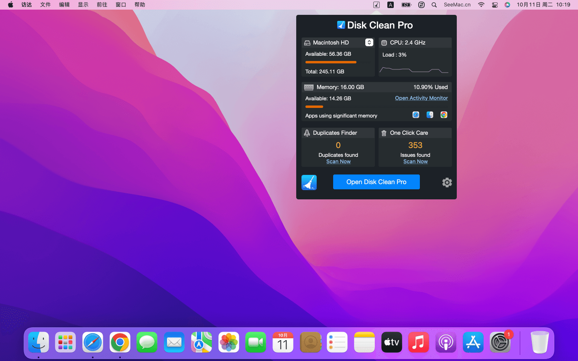Click the Open Activity Monitor link

point(421,98)
